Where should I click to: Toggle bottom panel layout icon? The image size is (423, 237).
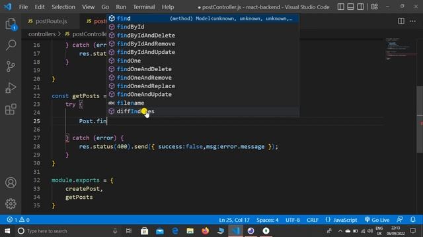coord(350,7)
